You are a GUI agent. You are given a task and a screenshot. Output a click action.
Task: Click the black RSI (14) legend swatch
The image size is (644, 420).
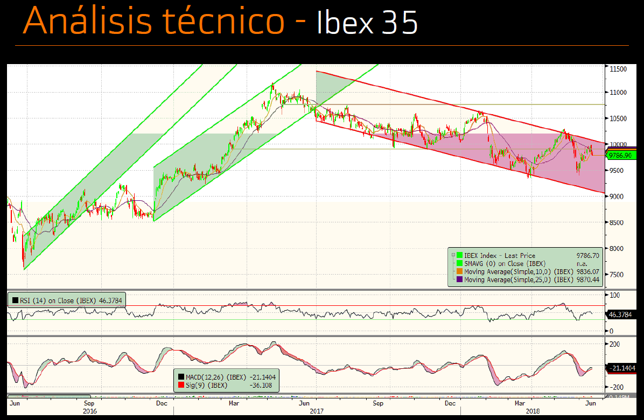[x=15, y=300]
